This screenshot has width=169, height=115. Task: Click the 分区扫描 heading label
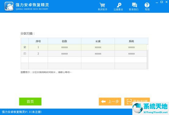28,33
